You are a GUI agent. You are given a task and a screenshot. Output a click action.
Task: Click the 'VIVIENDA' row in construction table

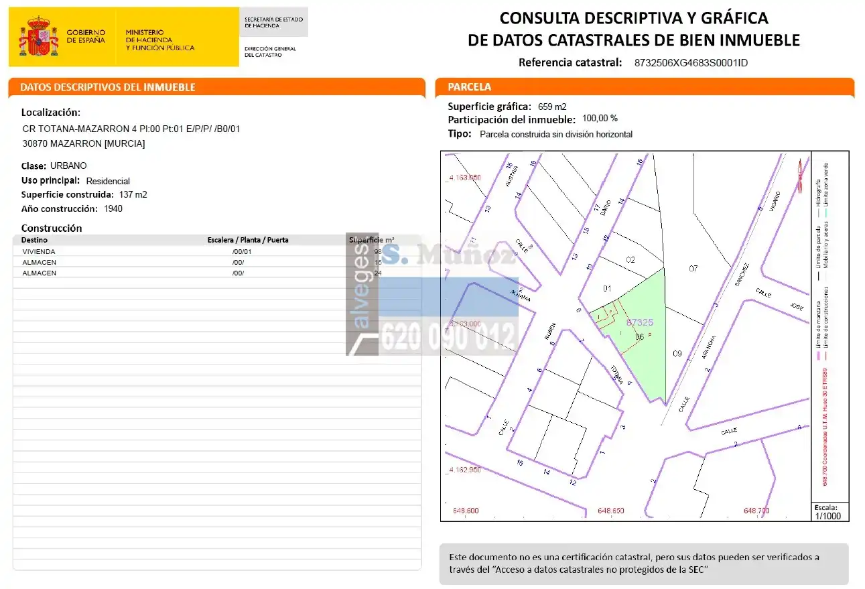tap(217, 251)
